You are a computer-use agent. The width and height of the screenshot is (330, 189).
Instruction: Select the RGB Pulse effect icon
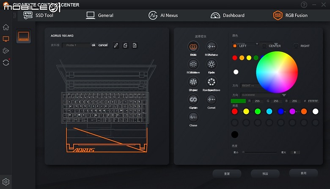point(211,47)
